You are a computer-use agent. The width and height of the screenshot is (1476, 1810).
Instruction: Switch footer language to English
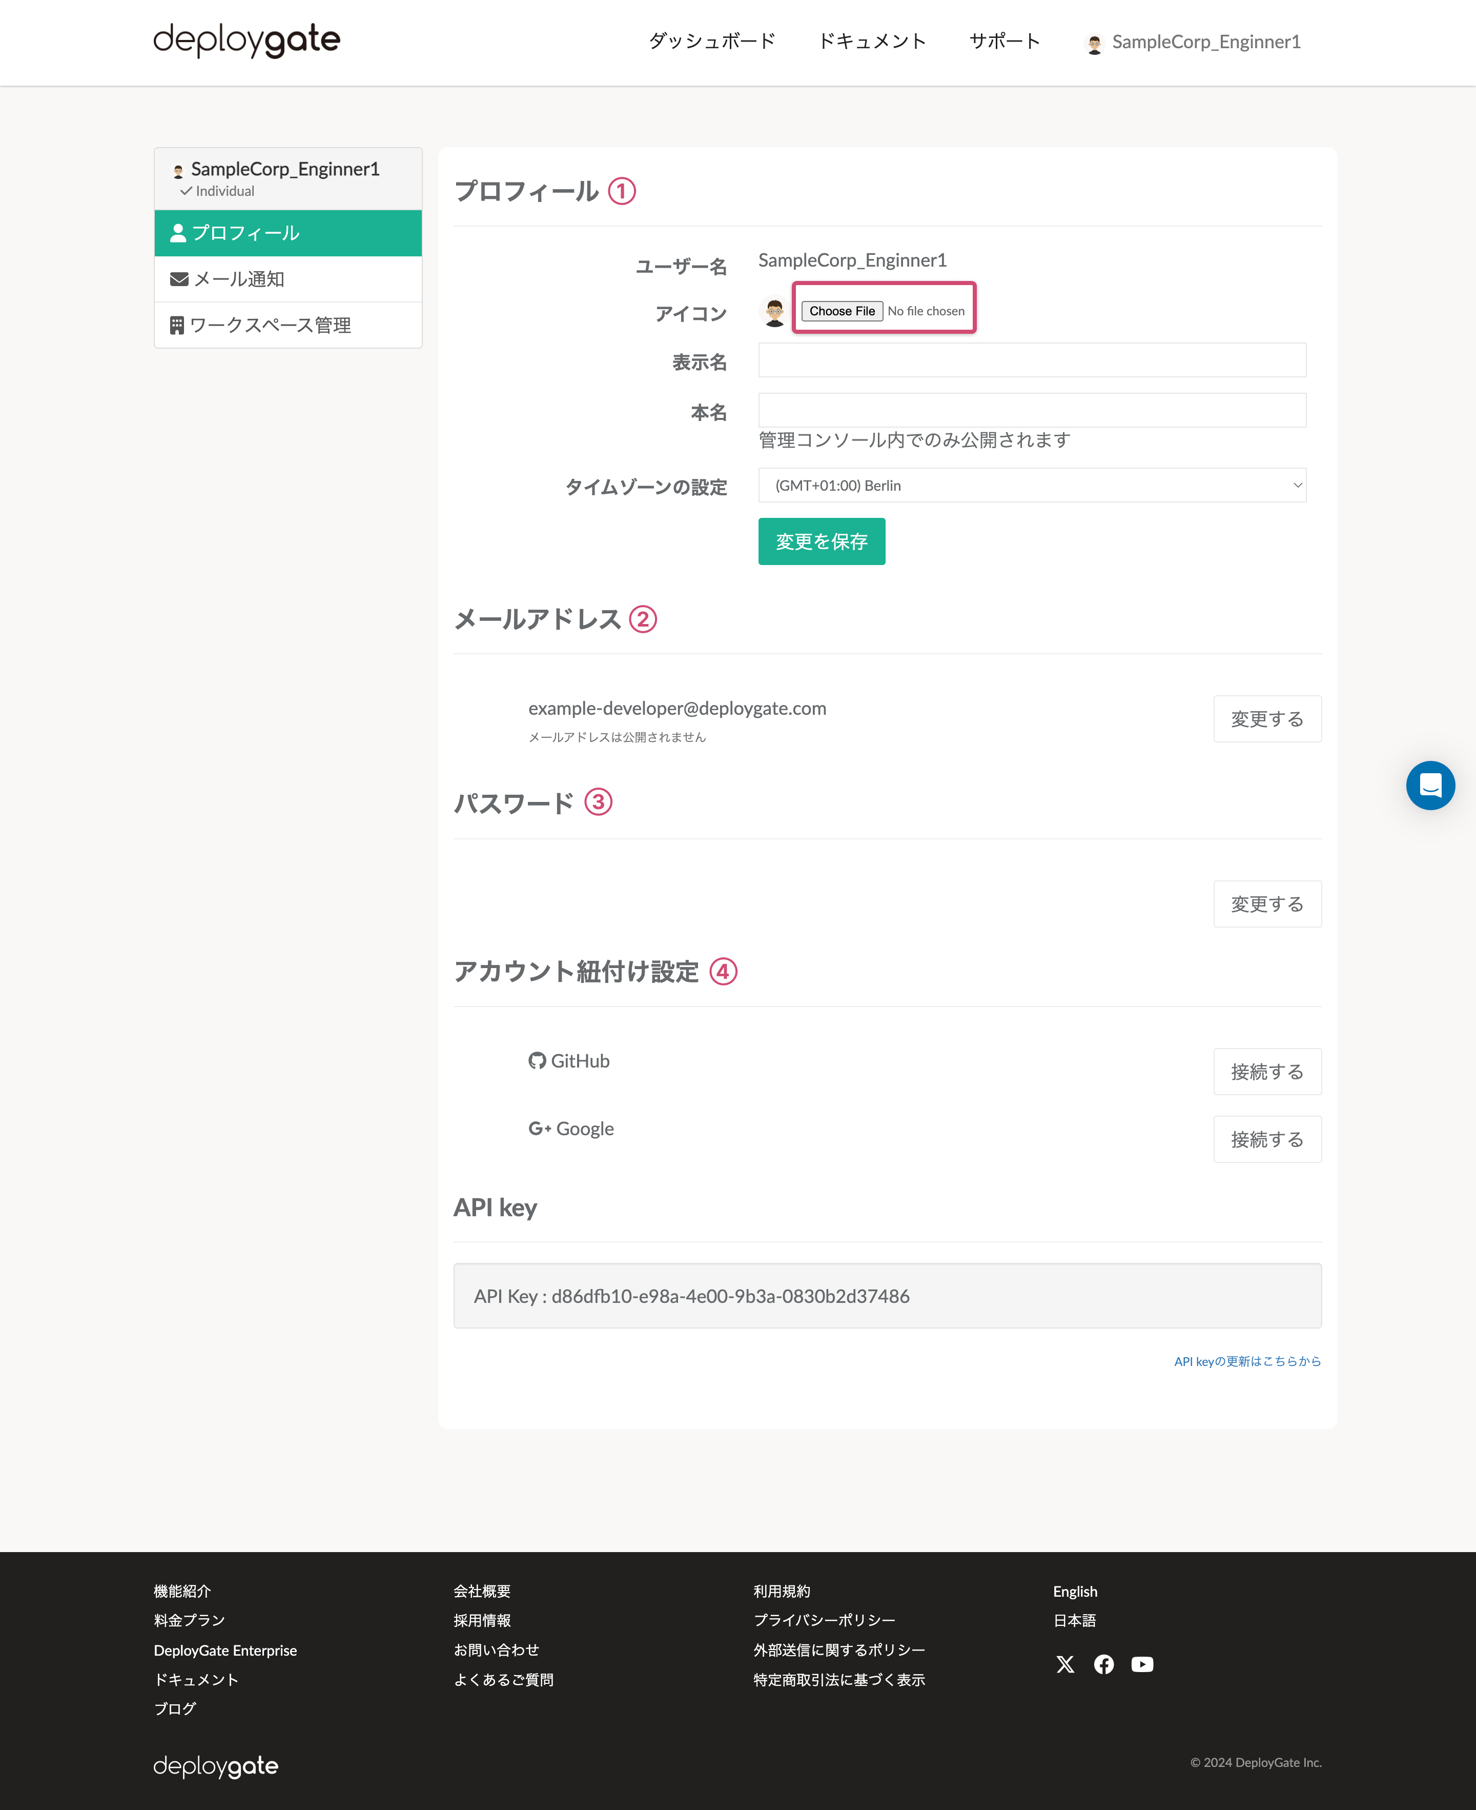1075,1592
